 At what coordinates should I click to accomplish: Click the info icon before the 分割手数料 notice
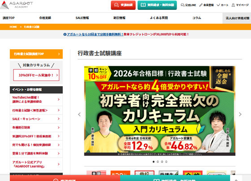tap(65, 34)
